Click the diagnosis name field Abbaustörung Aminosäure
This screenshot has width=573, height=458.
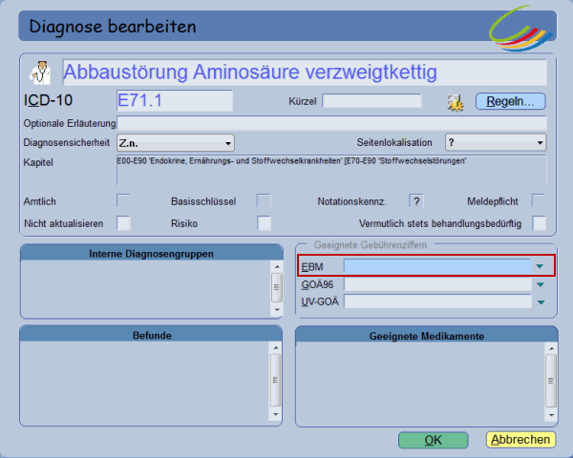pyautogui.click(x=305, y=73)
